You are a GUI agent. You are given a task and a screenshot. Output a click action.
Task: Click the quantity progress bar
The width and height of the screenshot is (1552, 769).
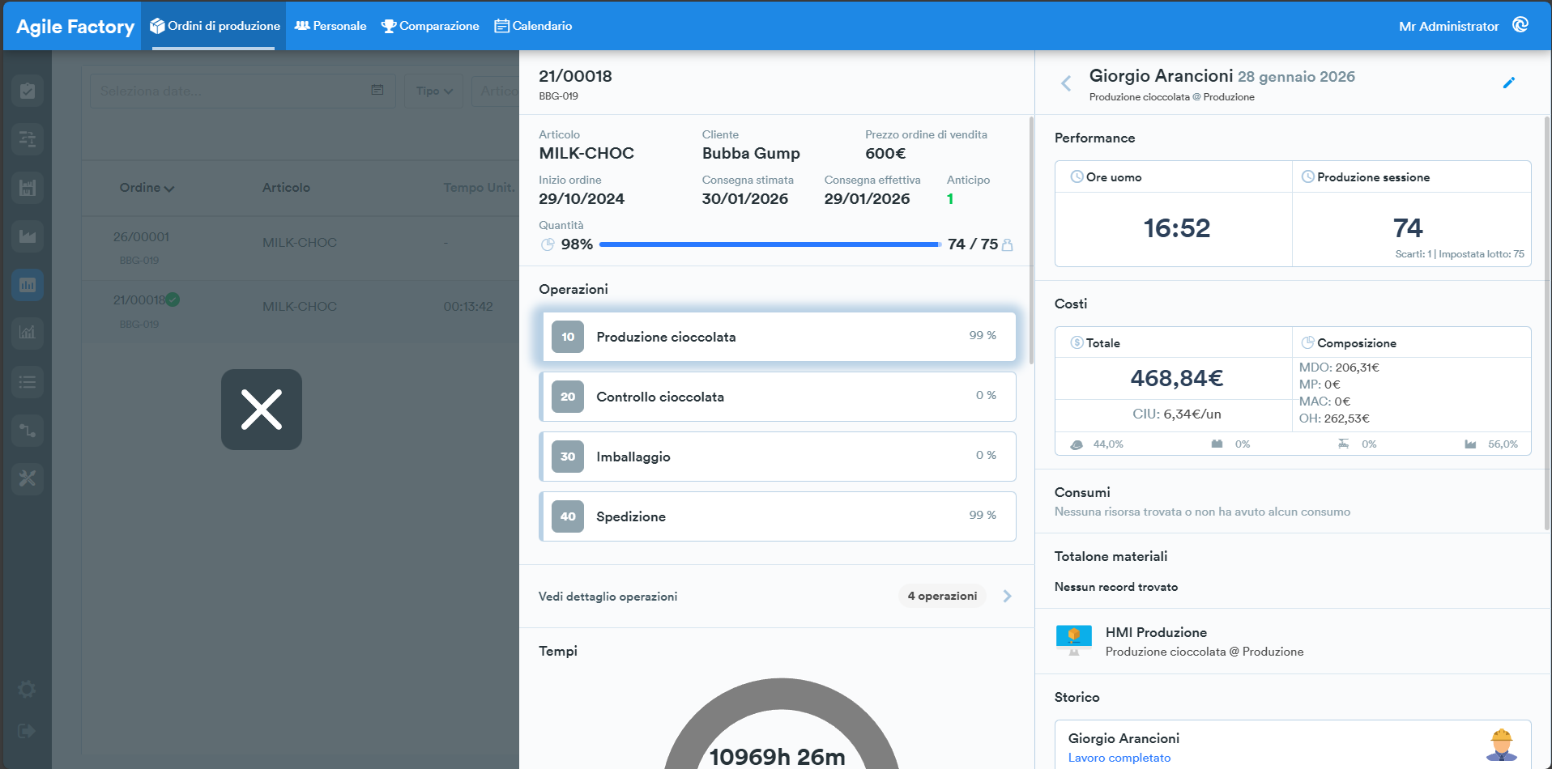tap(770, 244)
